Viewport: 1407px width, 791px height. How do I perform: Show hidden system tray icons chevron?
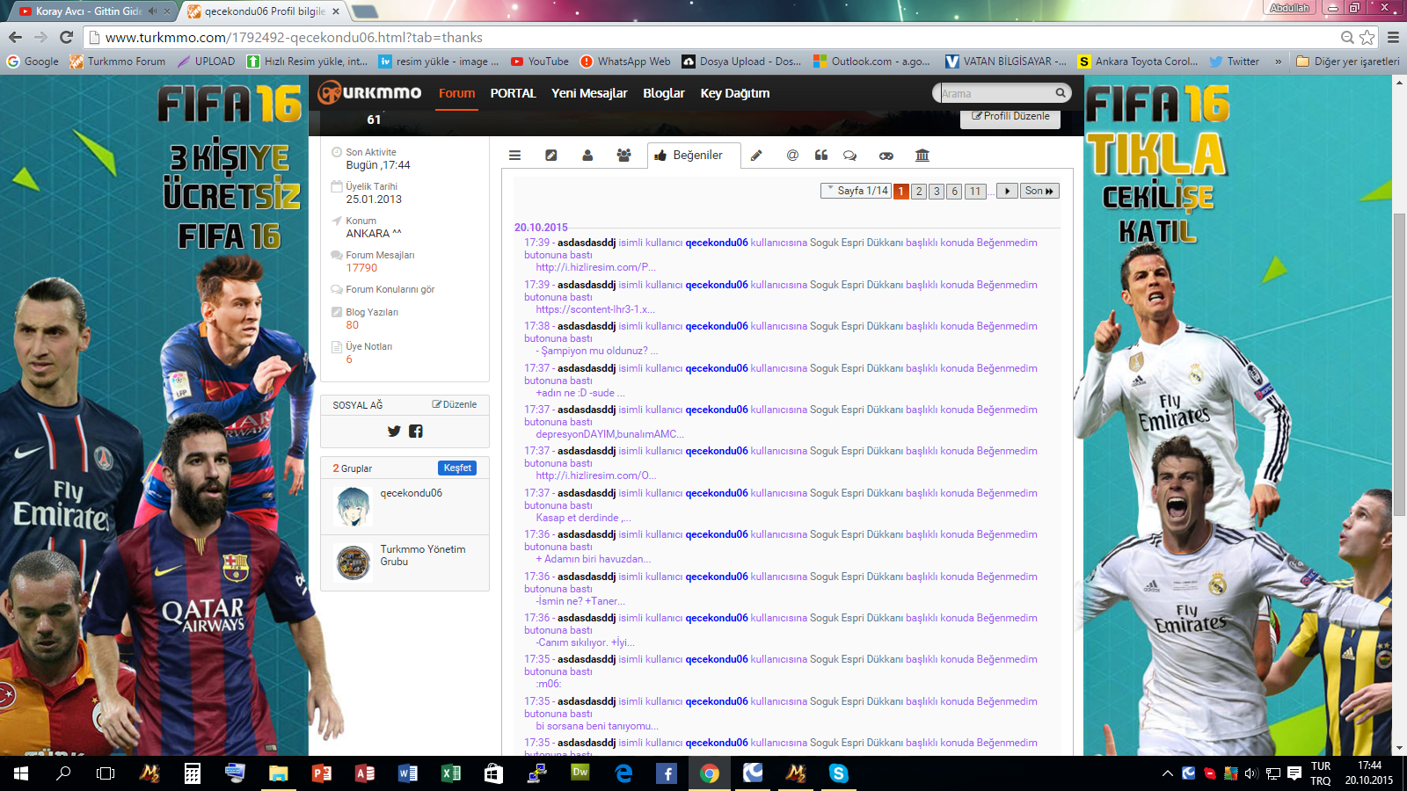tap(1168, 773)
